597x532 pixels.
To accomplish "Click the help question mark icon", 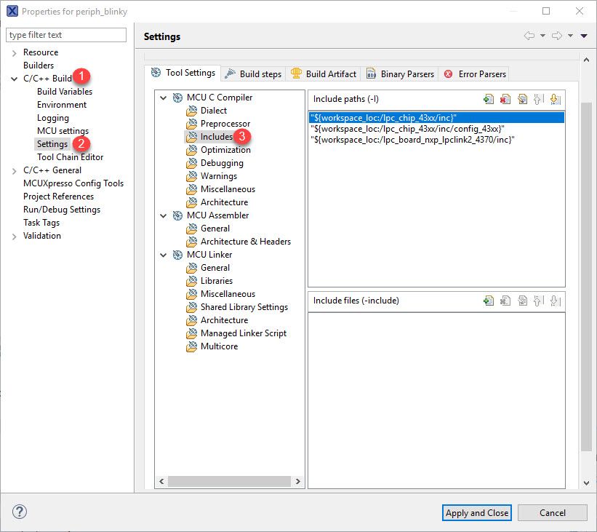I will tap(20, 512).
